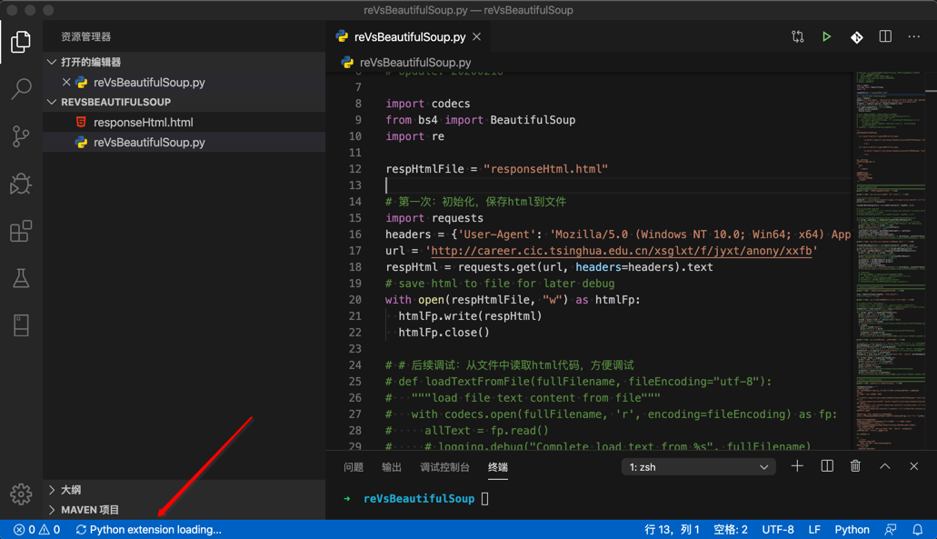The image size is (937, 539).
Task: Open the Manage gear settings icon
Action: (21, 494)
